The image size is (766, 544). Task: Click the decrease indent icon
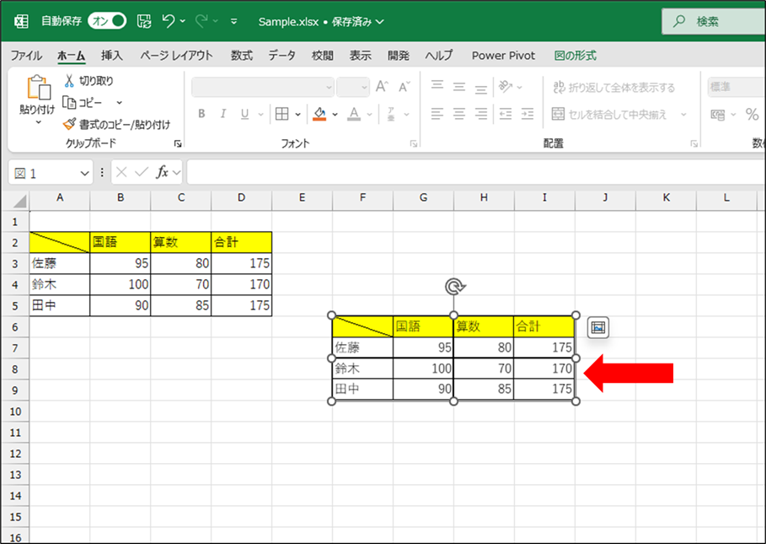[x=506, y=114]
